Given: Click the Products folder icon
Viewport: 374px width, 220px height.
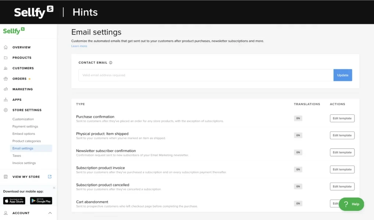Looking at the screenshot, I should click(x=6, y=58).
